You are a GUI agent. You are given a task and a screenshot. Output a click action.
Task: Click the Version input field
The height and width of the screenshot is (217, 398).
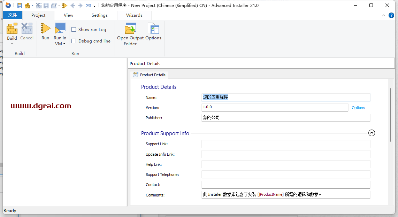275,107
